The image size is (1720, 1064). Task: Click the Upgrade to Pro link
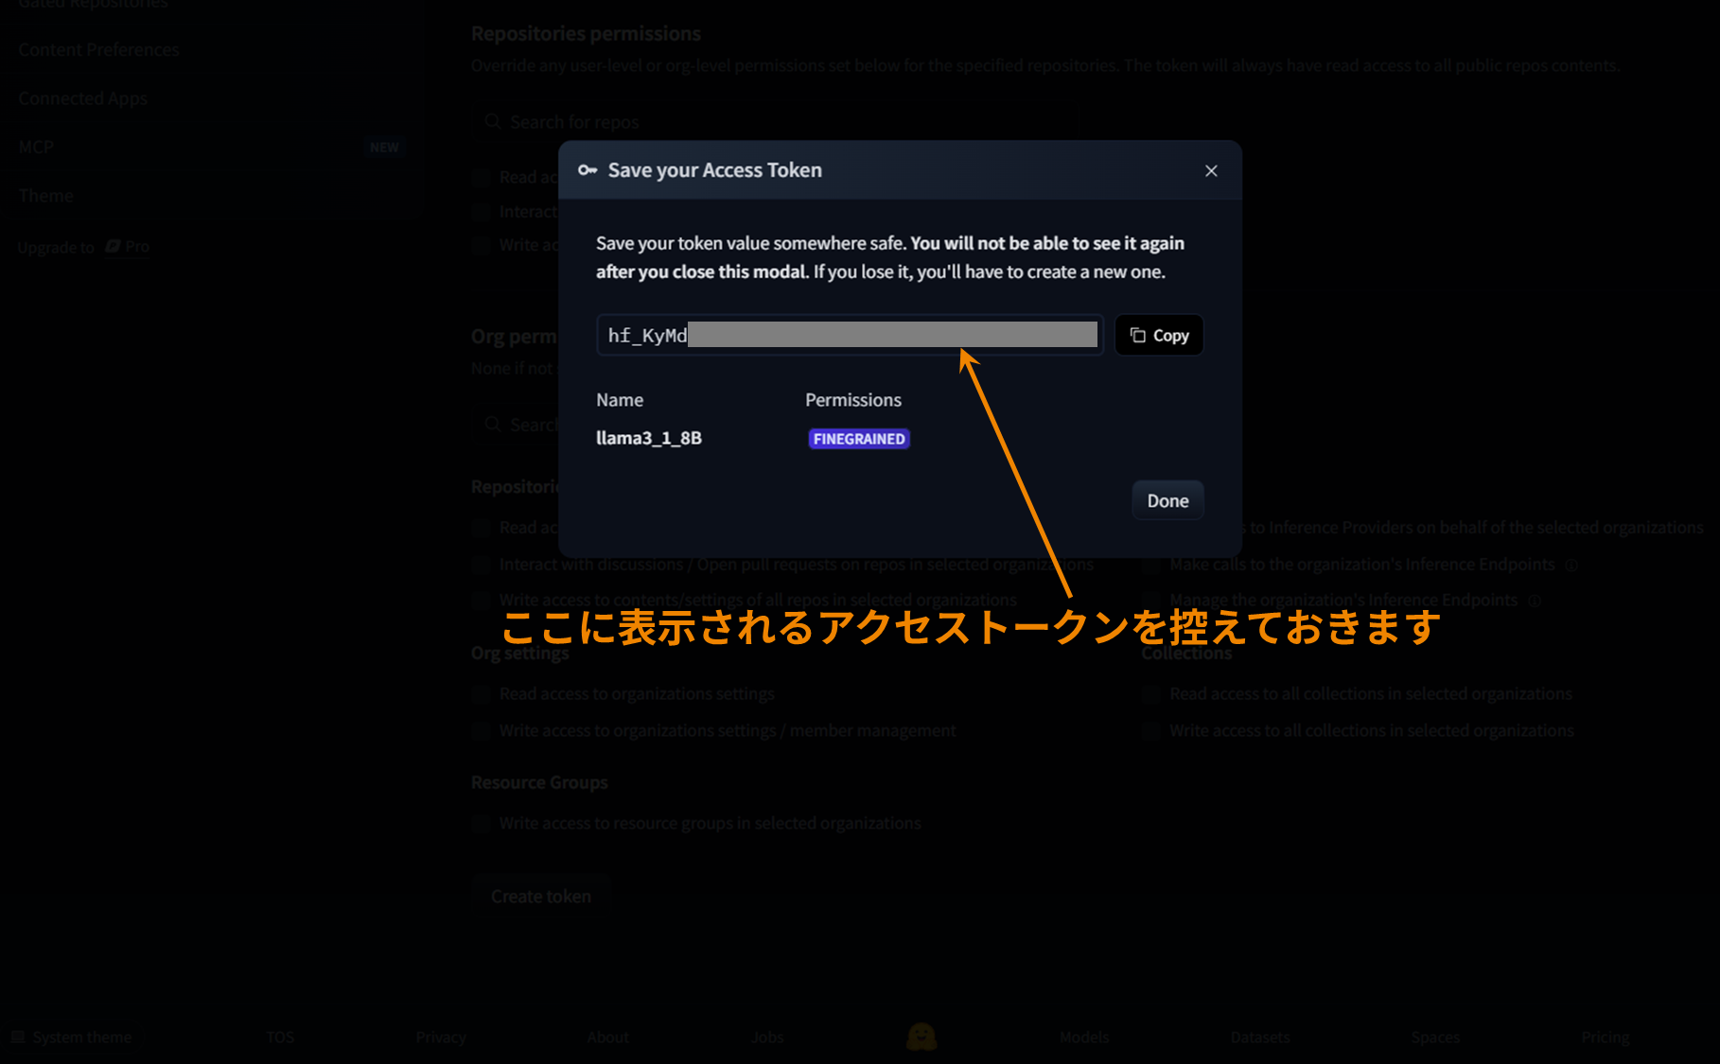click(x=83, y=247)
